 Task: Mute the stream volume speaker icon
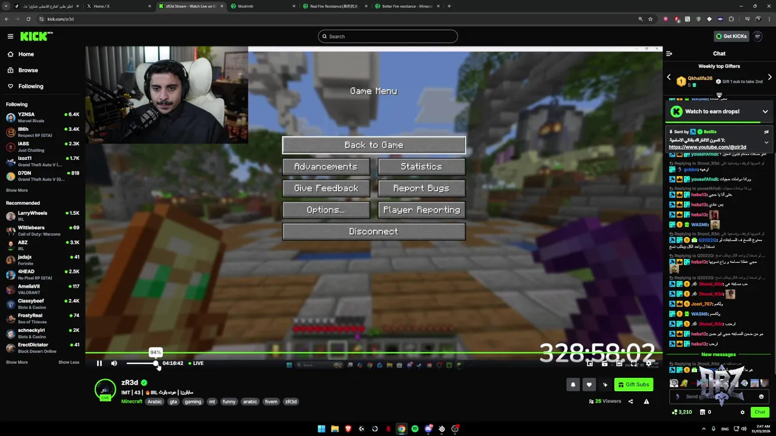click(x=114, y=363)
